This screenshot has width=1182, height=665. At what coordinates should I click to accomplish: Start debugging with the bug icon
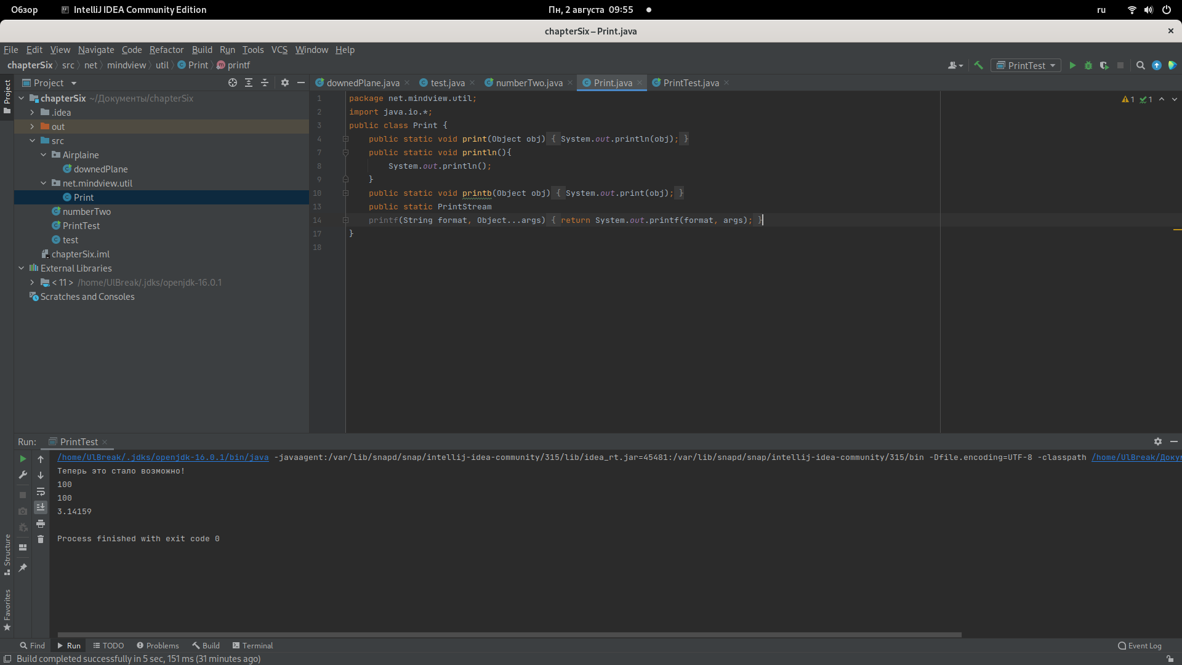[x=1088, y=65]
